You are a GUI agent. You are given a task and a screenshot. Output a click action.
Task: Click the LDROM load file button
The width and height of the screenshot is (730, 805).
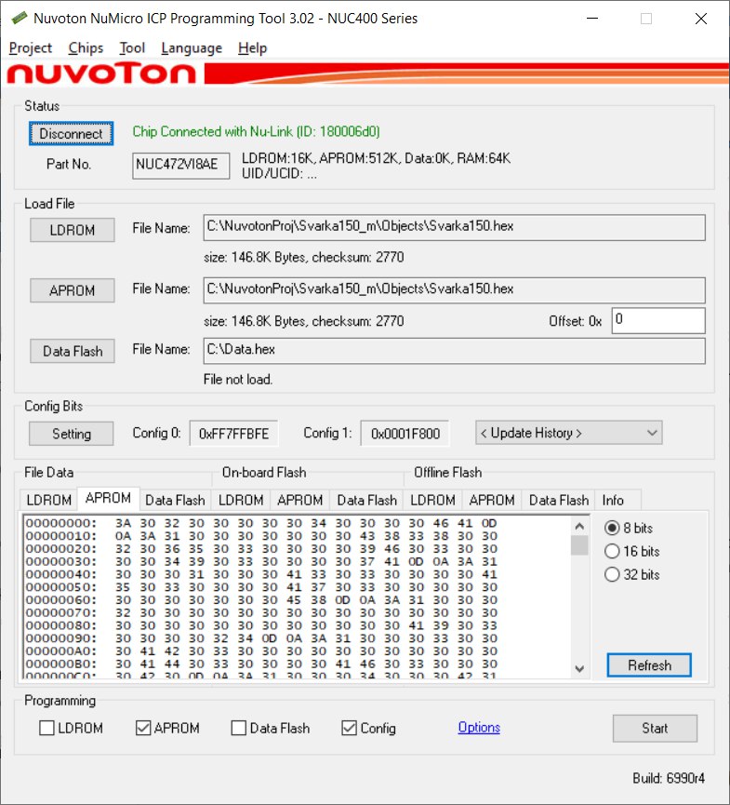tap(72, 230)
